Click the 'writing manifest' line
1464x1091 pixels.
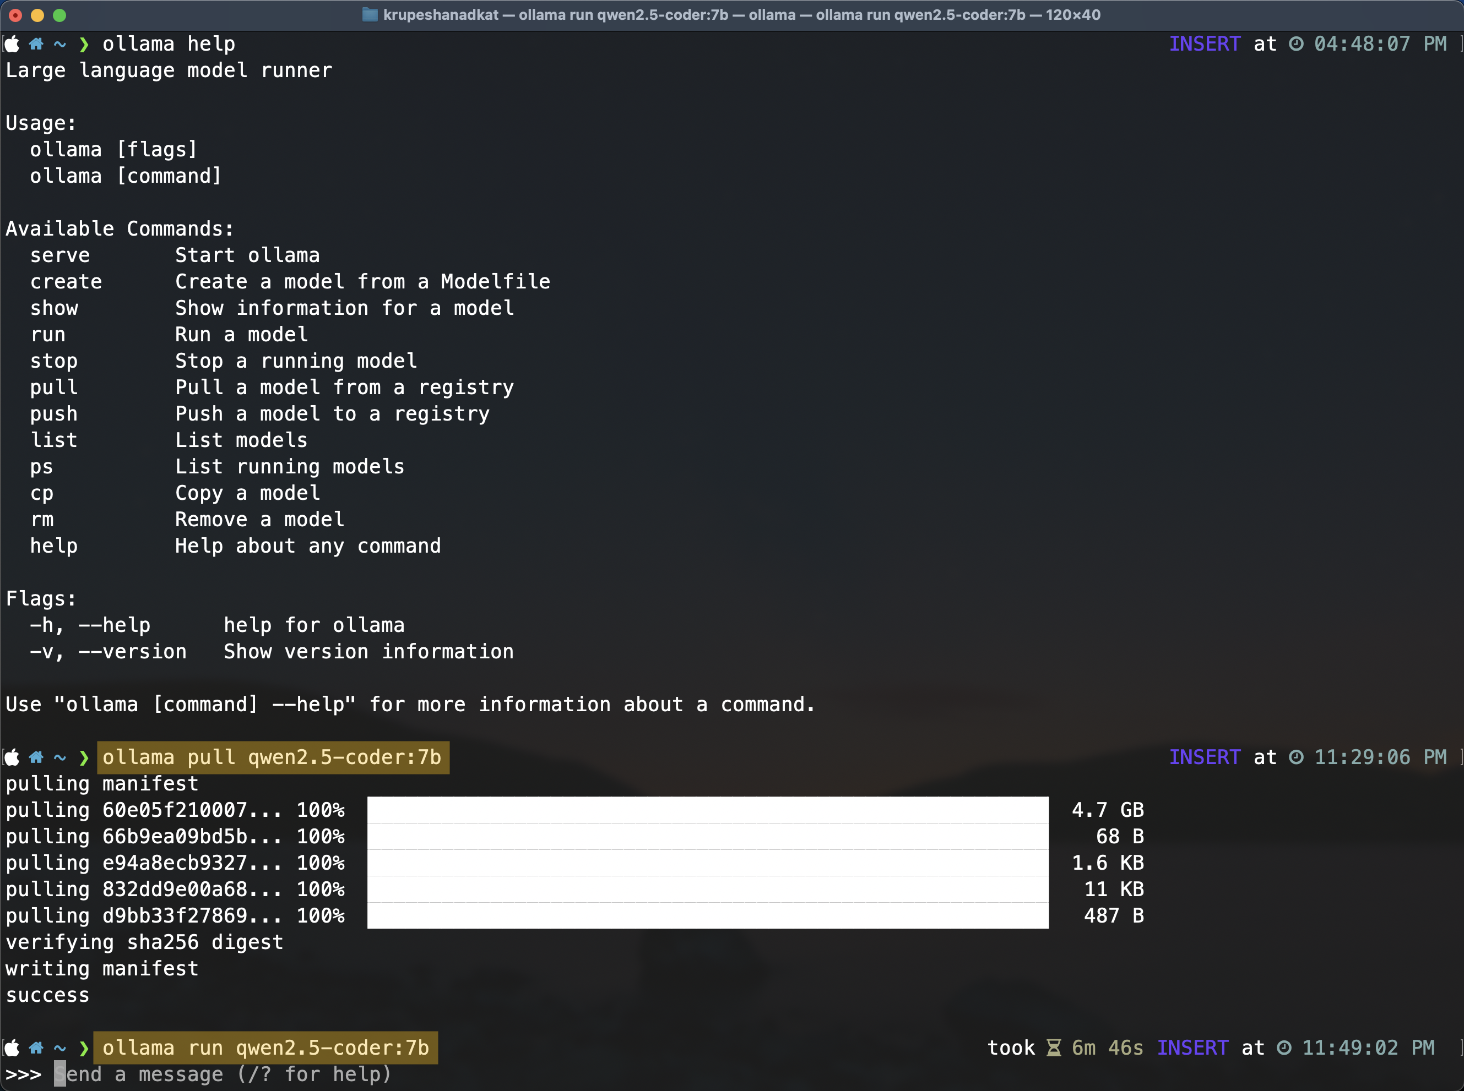102,969
